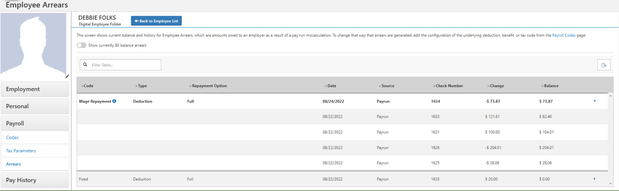Screen dimensions: 619x191
Task: Click the search magnifier icon
Action: [85, 65]
